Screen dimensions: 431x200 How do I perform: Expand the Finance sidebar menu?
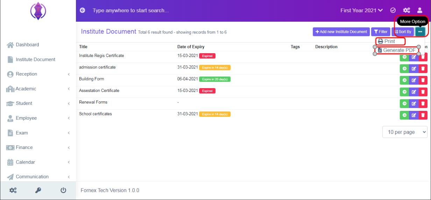pyautogui.click(x=38, y=148)
